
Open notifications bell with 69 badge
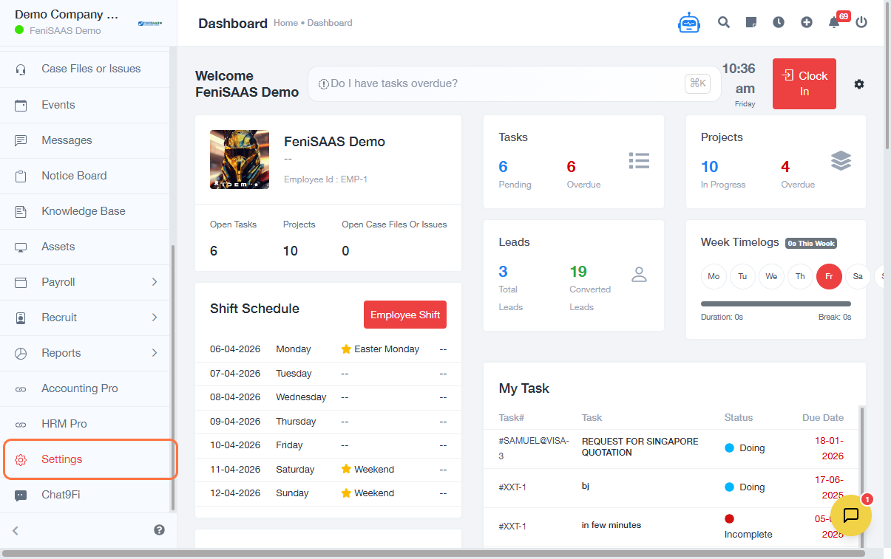click(x=834, y=22)
